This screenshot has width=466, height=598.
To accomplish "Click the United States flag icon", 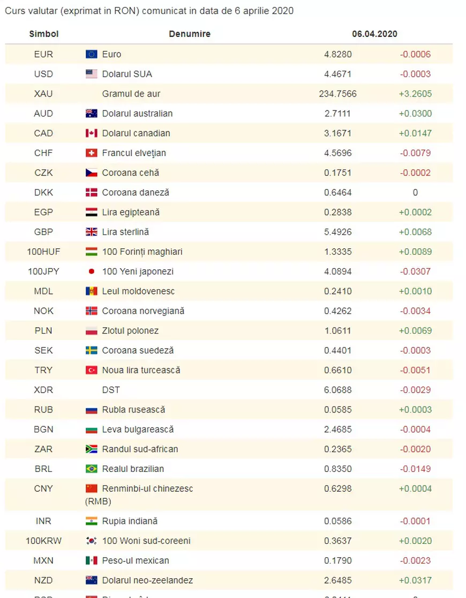I will point(91,74).
